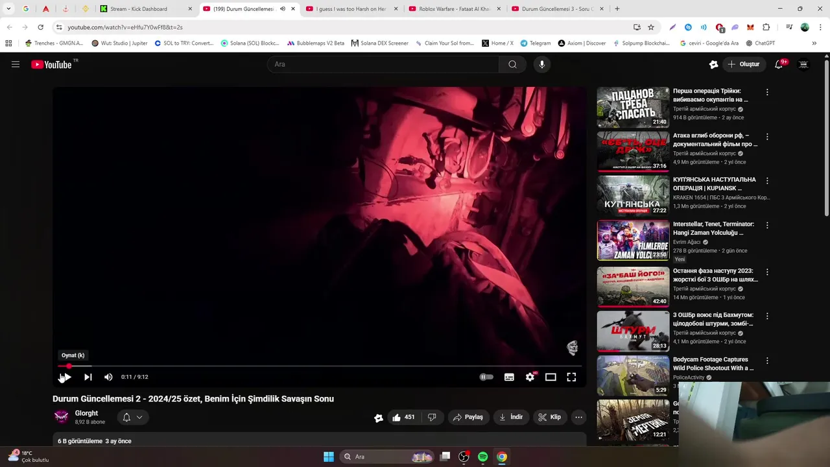This screenshot has width=830, height=467.
Task: Open the Glorght channel name link
Action: pyautogui.click(x=86, y=413)
